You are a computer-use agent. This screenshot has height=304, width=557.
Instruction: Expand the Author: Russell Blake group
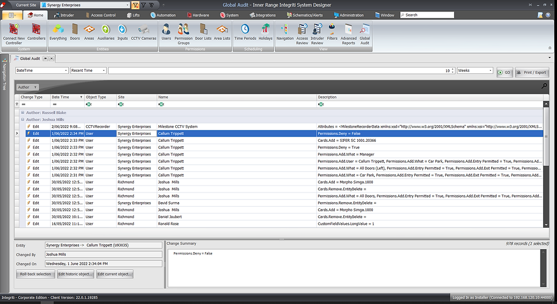pos(22,113)
